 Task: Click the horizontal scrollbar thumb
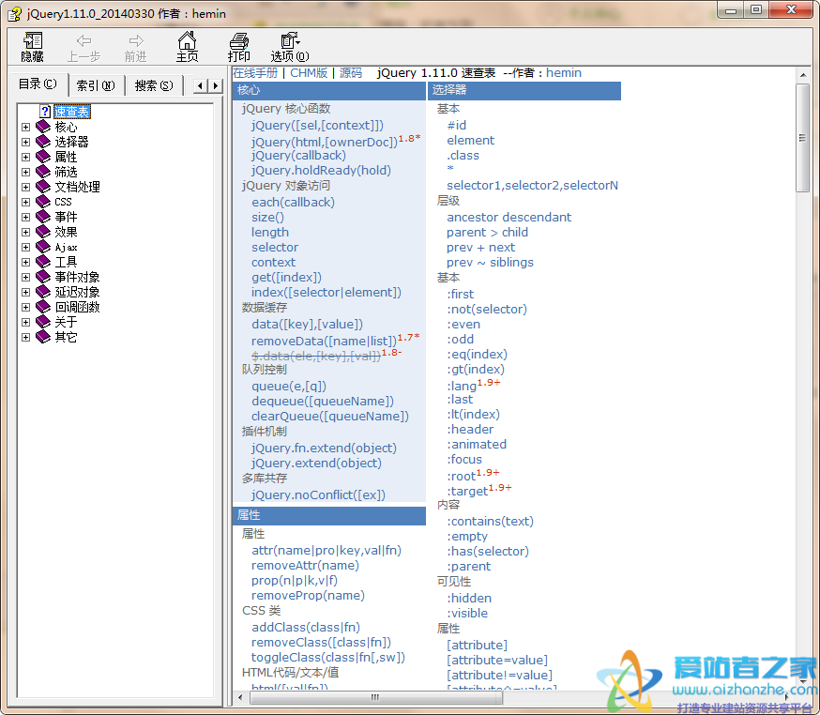click(376, 697)
